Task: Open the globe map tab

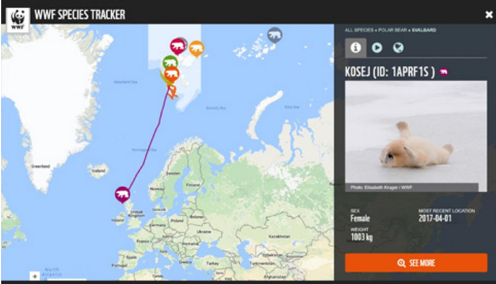Action: (x=398, y=48)
